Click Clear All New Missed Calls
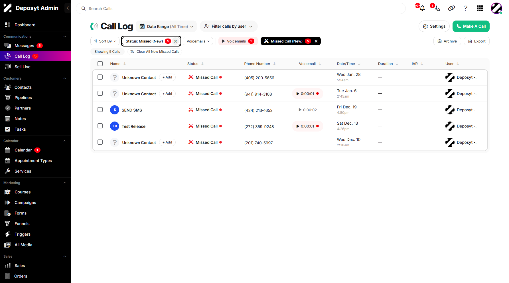 [155, 52]
